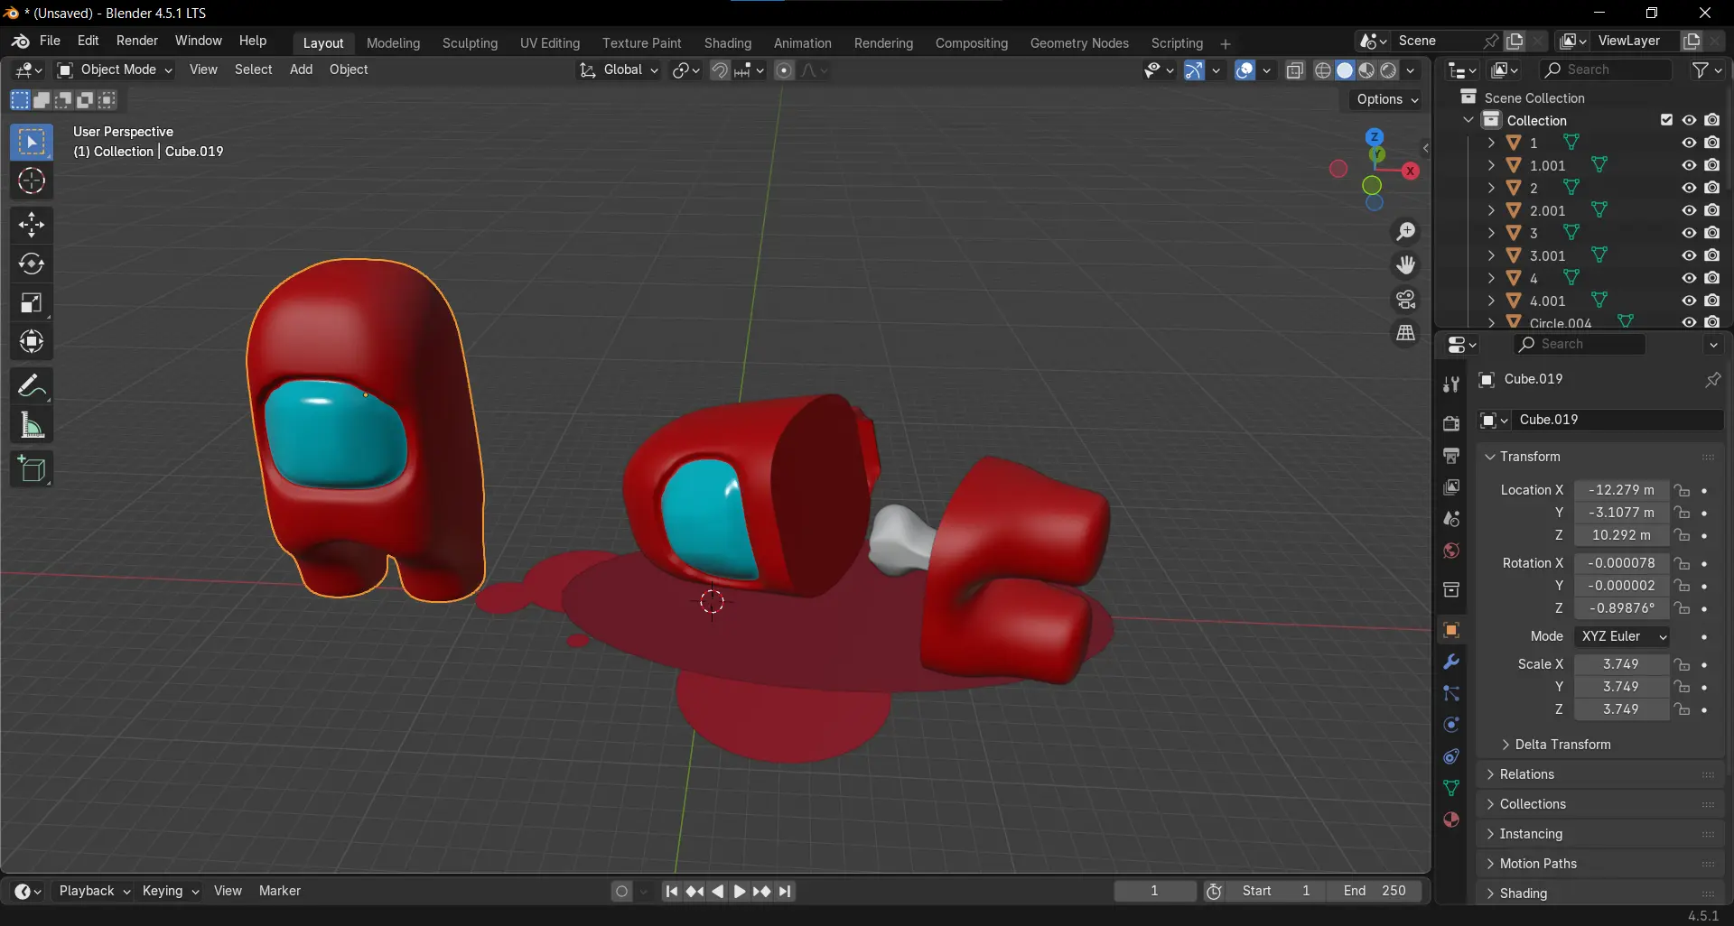
Task: Switch viewport to Rendered shading mode
Action: point(1389,70)
